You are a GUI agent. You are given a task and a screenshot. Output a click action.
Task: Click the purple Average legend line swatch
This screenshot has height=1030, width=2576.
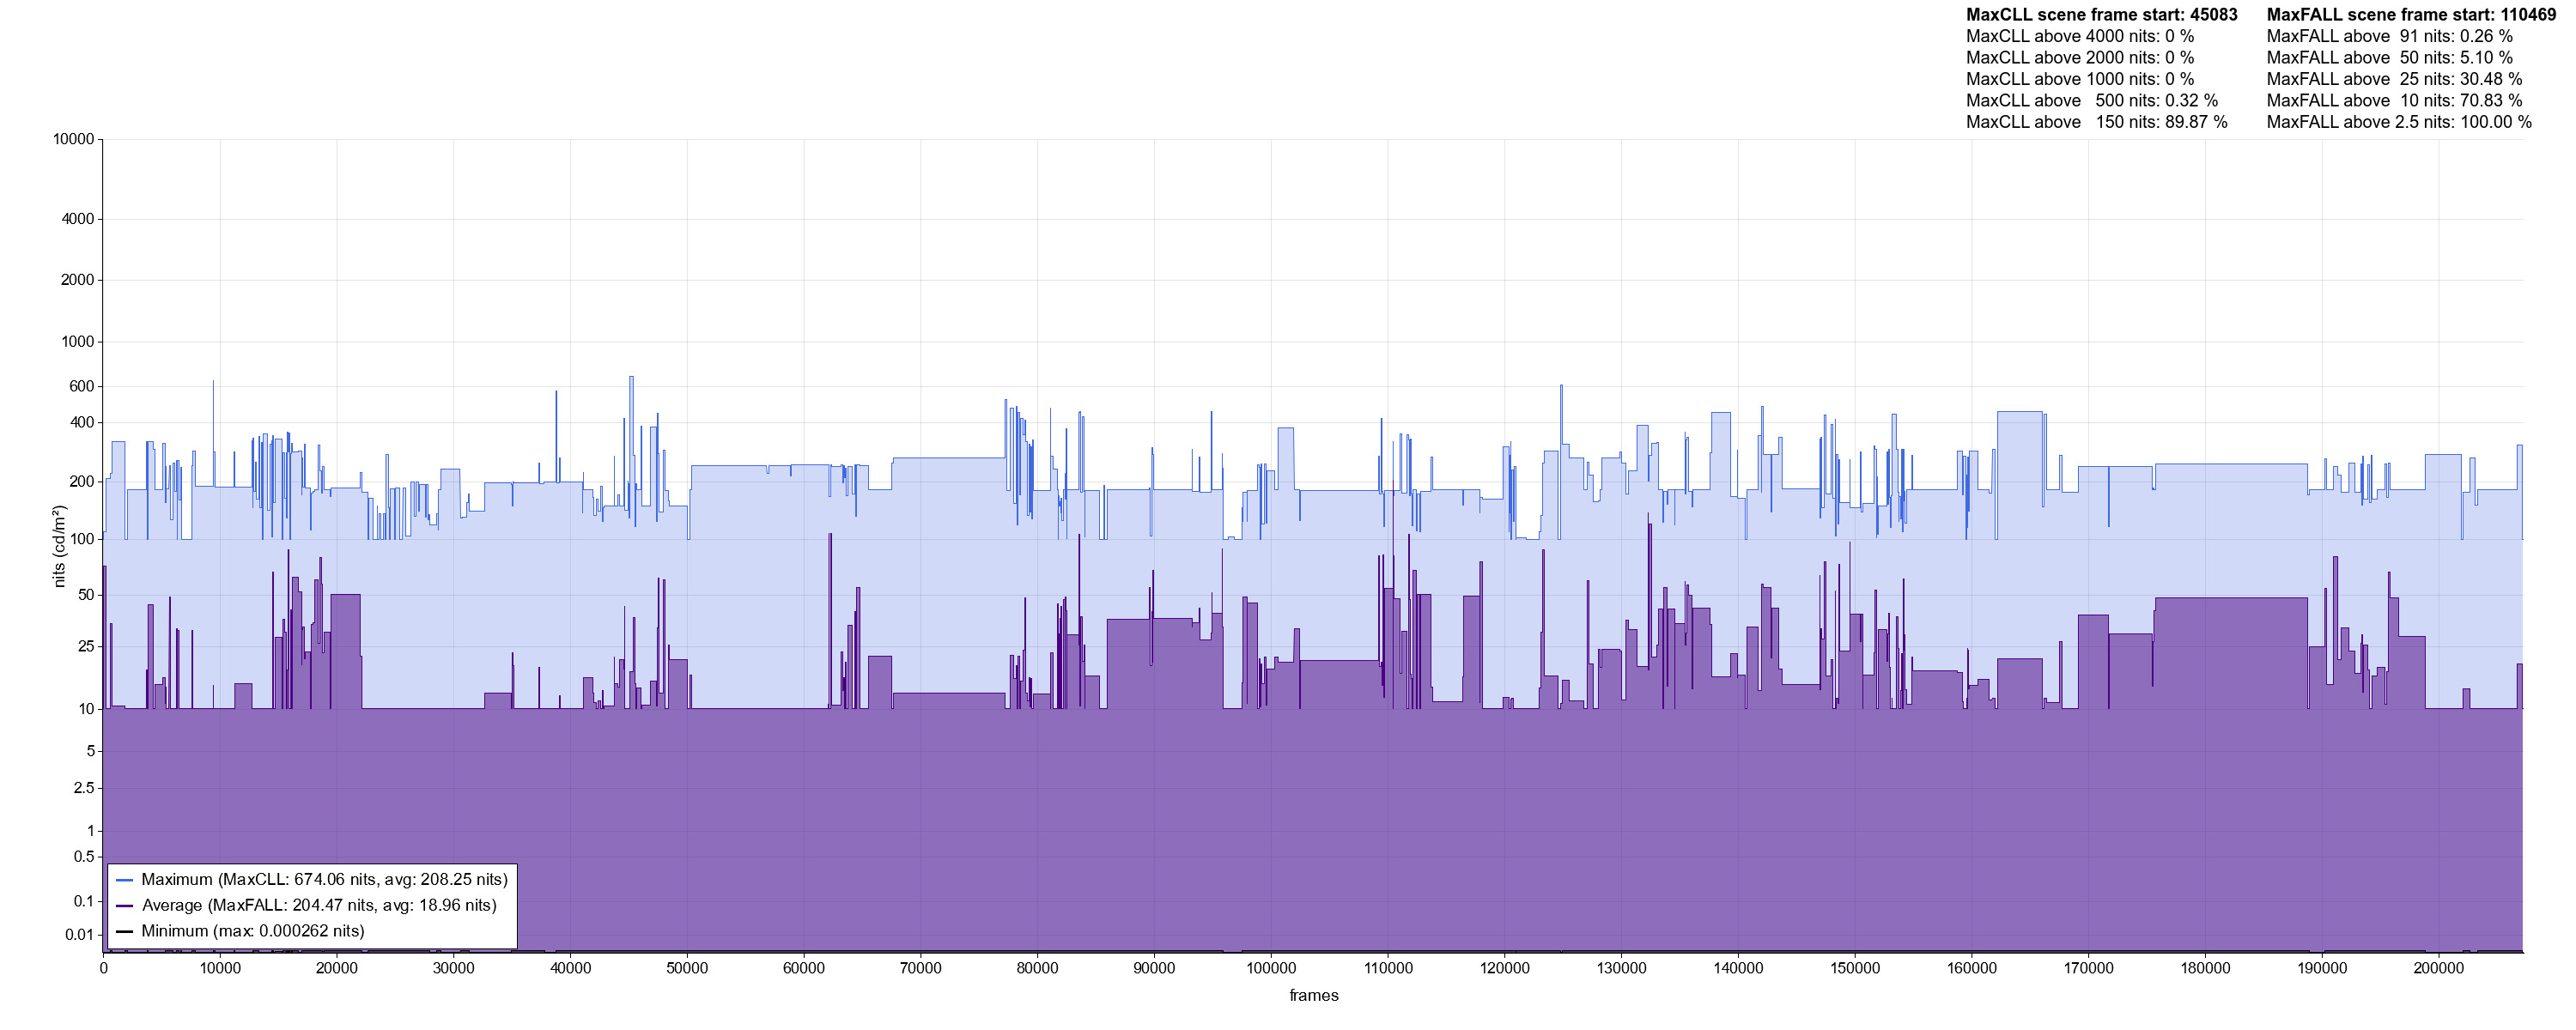(x=124, y=906)
